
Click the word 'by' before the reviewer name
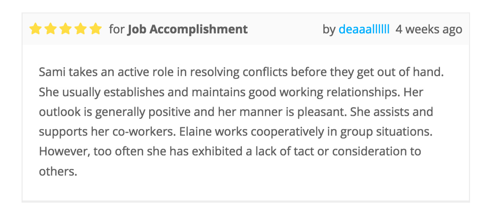coord(329,30)
